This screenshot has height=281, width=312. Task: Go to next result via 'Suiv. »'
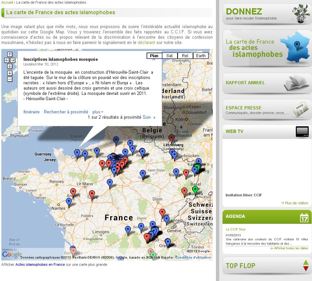pyautogui.click(x=149, y=117)
